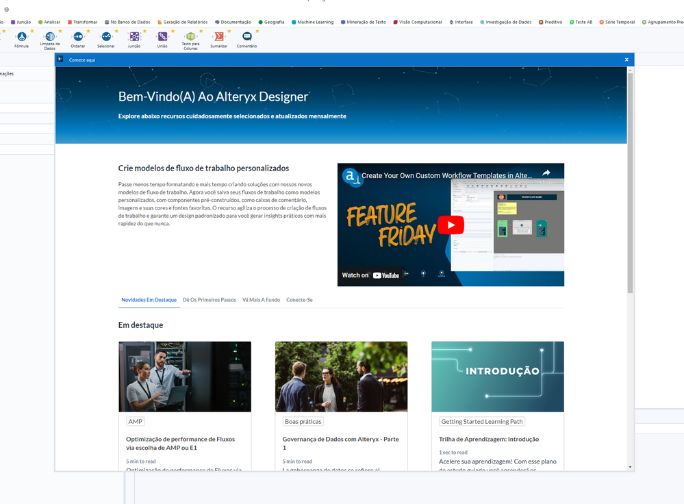
Task: Select the União tool icon
Action: click(162, 37)
